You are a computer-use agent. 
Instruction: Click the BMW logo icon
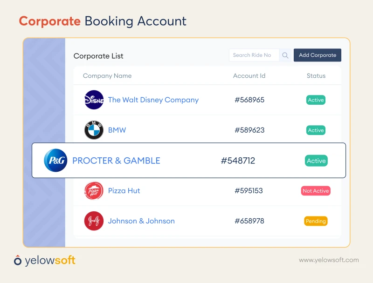[94, 130]
